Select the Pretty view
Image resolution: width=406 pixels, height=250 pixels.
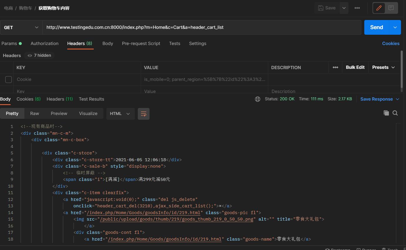coord(12,114)
